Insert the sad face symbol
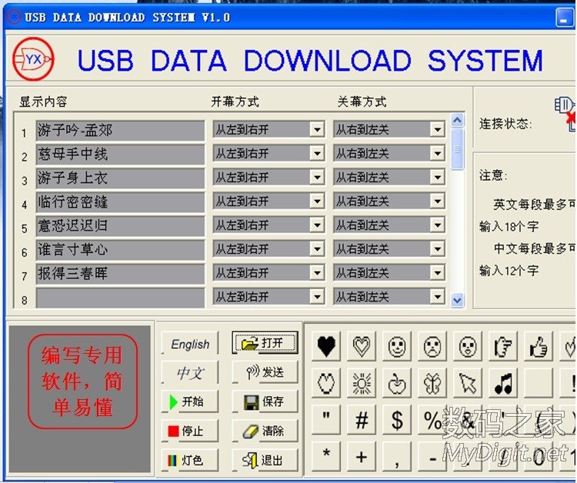The width and height of the screenshot is (577, 483). (432, 346)
